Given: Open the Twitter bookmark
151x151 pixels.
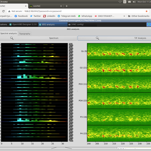Looking at the screenshot, I should [x=35, y=16].
